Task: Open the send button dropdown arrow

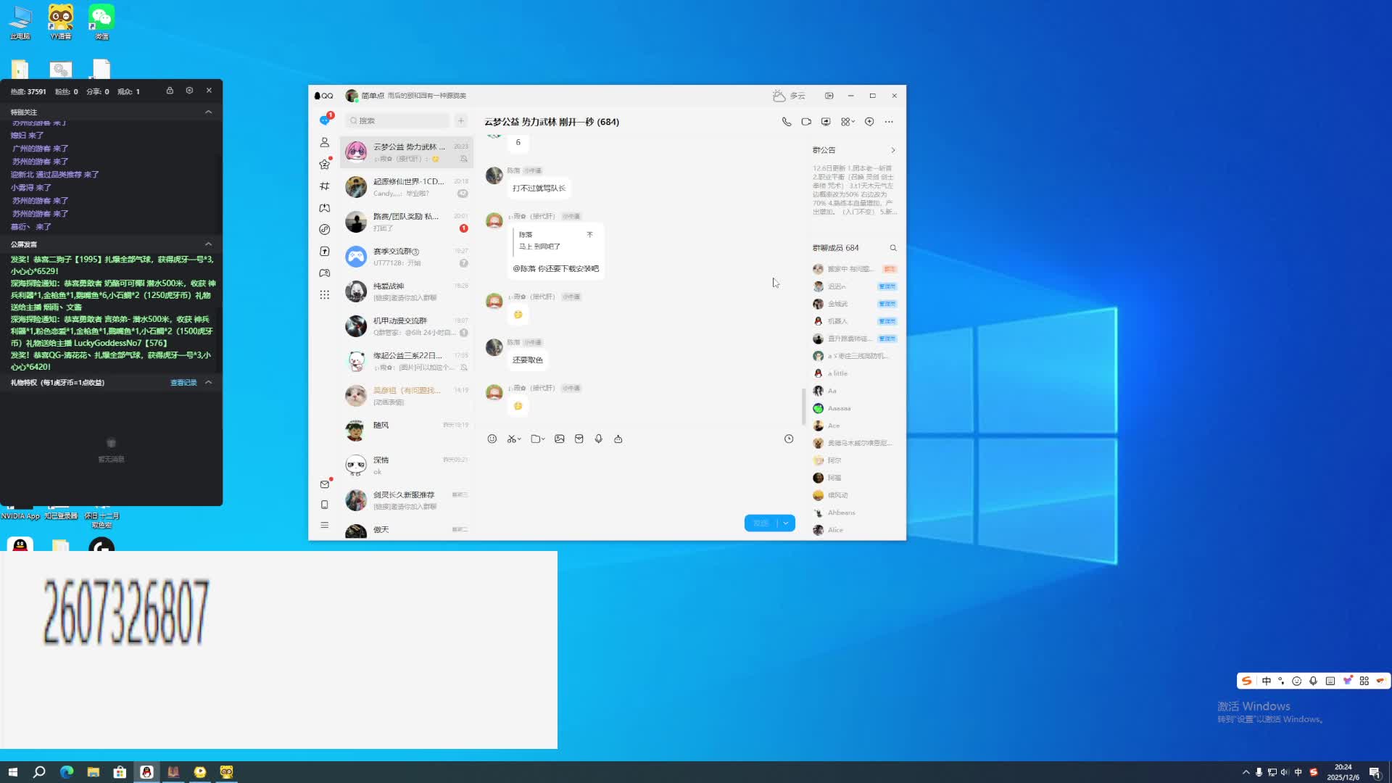Action: (x=786, y=523)
